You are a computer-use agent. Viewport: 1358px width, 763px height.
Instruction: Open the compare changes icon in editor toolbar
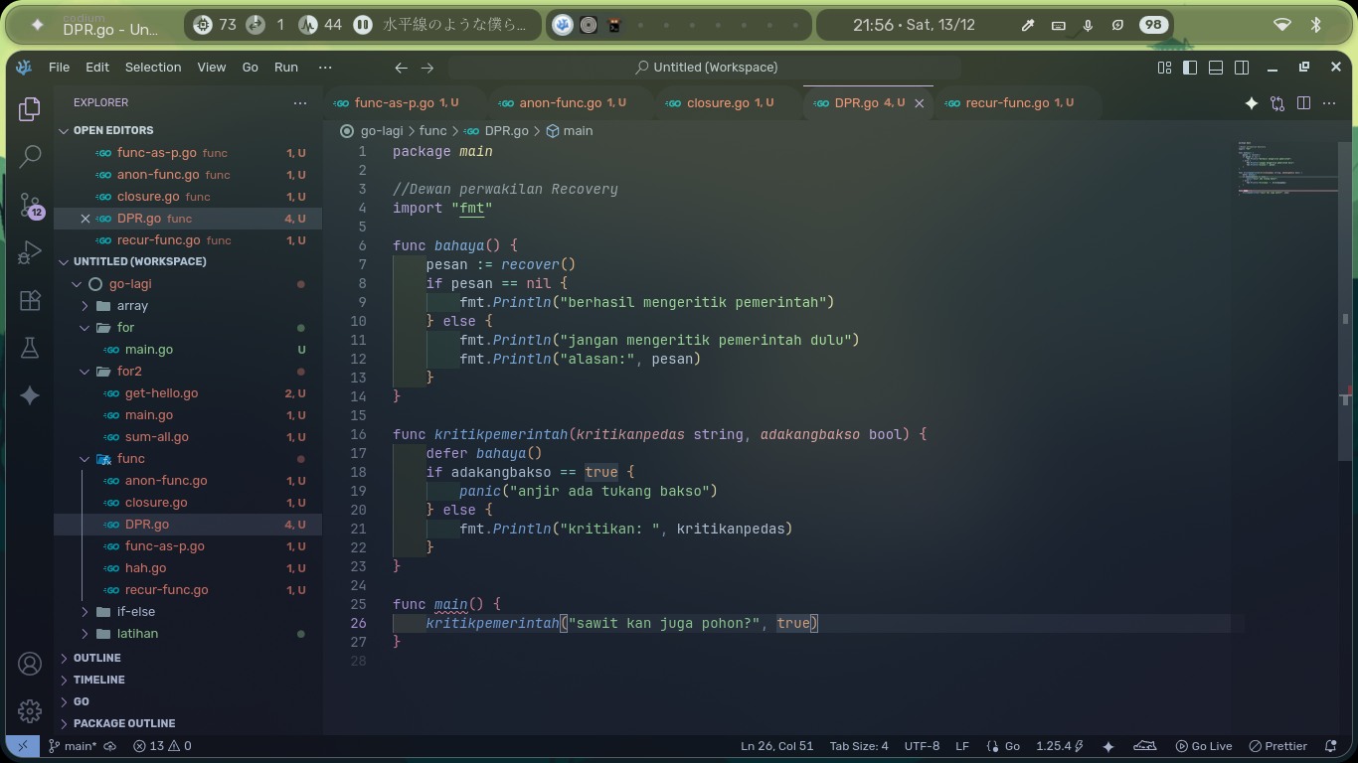(x=1277, y=103)
